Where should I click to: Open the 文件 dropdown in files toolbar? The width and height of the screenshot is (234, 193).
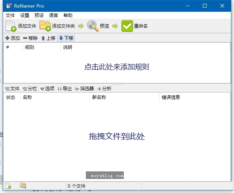(12, 89)
